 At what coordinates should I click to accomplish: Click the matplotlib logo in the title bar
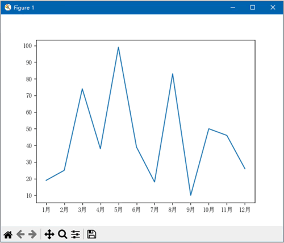[x=8, y=7]
